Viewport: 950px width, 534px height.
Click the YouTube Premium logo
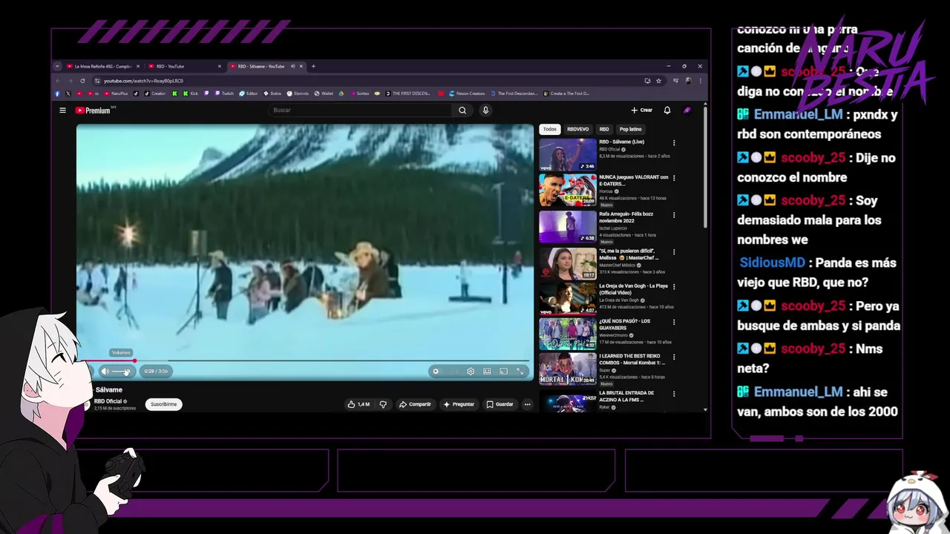click(93, 111)
